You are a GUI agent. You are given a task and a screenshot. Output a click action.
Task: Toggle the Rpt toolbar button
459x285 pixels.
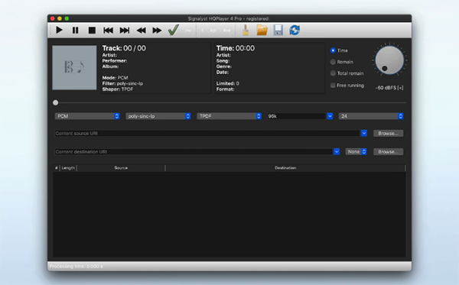[x=213, y=30]
